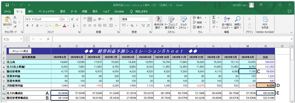Click the decrease indent icon
This screenshot has width=295, height=103.
100,25
